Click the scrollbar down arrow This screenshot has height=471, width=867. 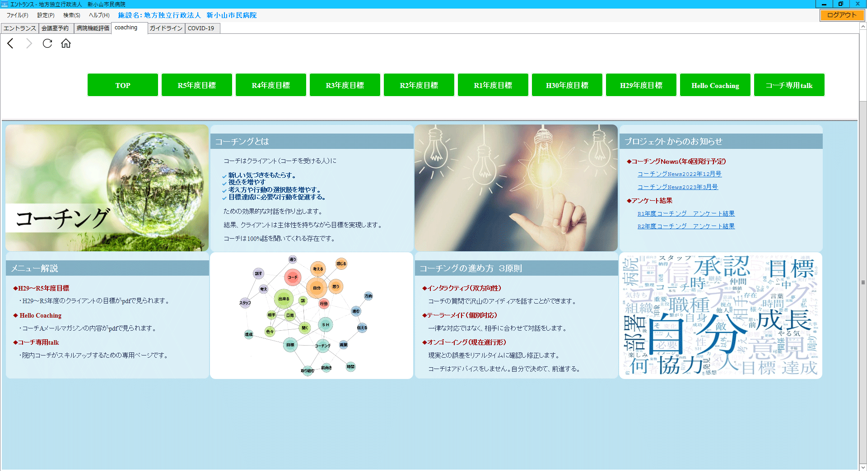[x=862, y=467]
